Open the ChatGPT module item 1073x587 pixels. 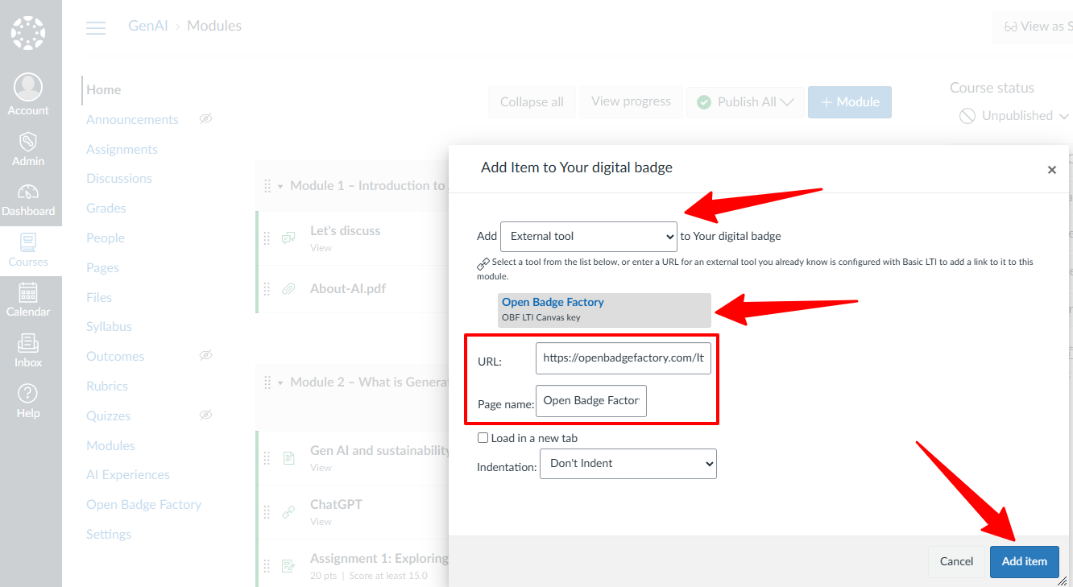point(336,505)
